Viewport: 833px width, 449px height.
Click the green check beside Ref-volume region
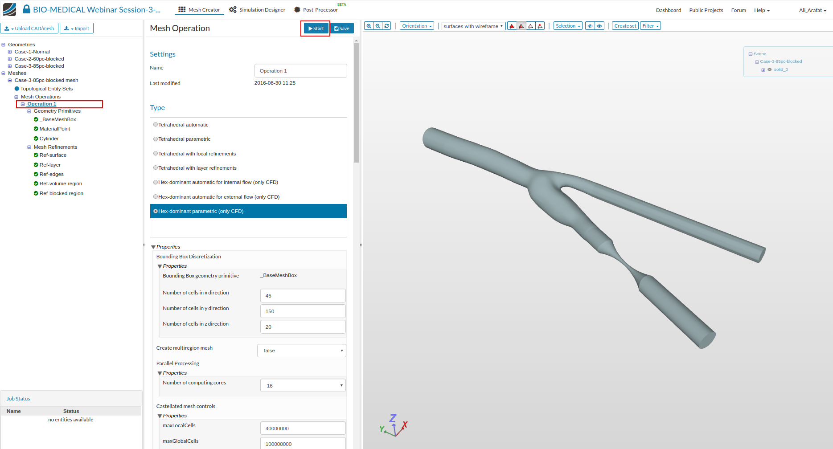tap(36, 184)
